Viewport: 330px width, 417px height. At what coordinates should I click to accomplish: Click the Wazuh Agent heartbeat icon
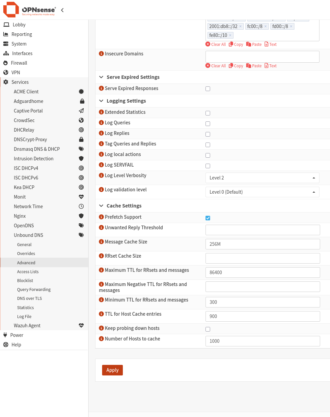click(81, 326)
